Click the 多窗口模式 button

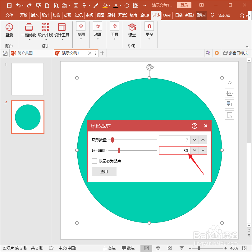pyautogui.click(x=236, y=53)
